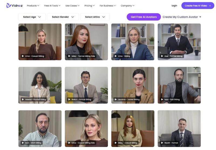Expand the Products menu
The height and width of the screenshot is (150, 216).
coord(33,6)
